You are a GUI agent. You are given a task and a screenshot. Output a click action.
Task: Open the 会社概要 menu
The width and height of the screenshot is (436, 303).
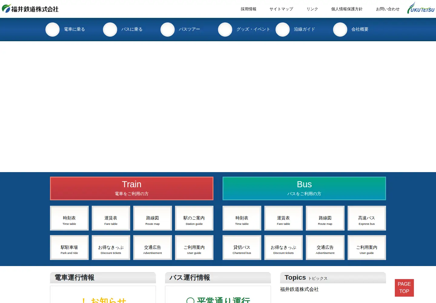[360, 29]
